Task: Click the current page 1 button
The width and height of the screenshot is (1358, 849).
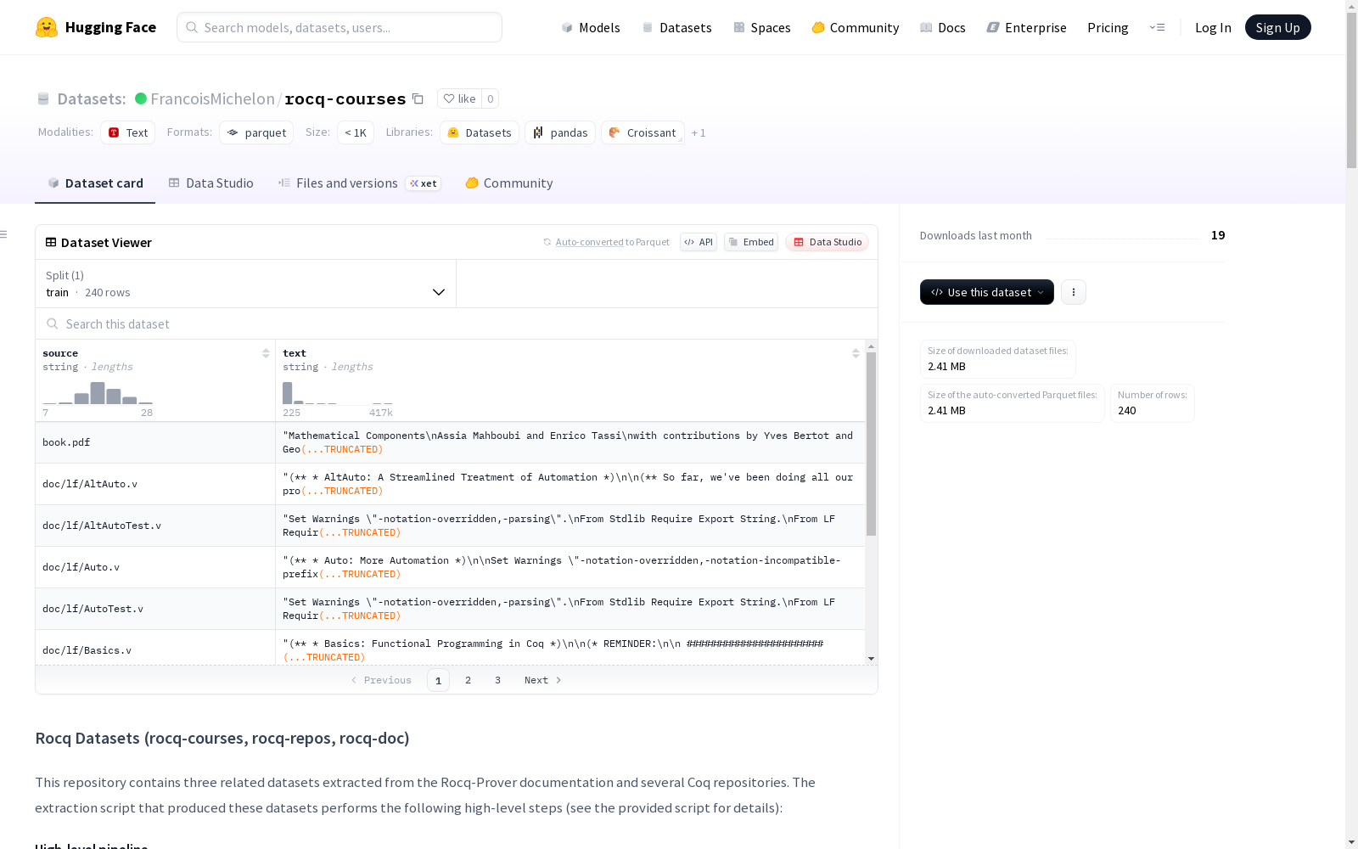Action: (x=438, y=680)
